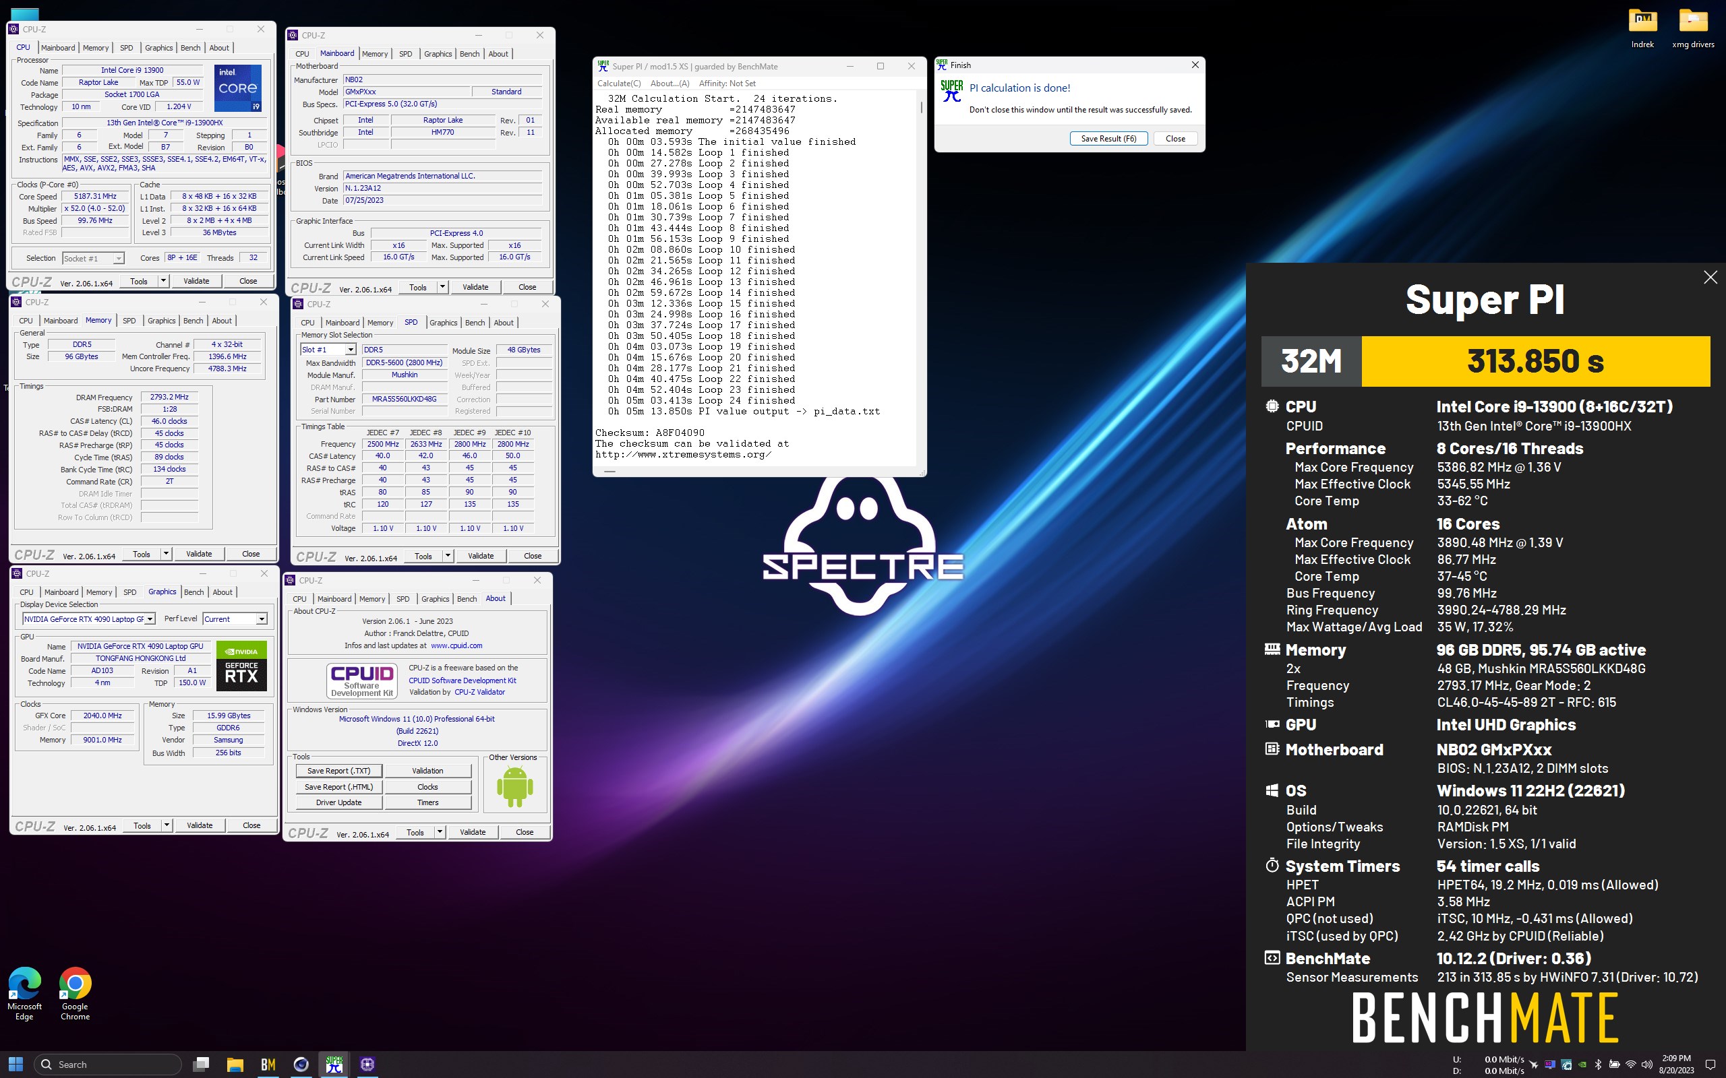
Task: Click the Validation button in Tools group
Action: [428, 771]
